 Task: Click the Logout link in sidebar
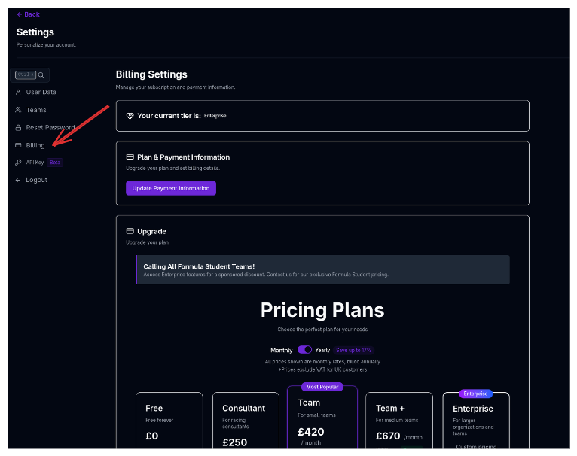[x=36, y=180]
